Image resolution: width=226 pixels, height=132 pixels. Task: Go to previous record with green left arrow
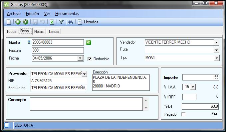(18, 22)
